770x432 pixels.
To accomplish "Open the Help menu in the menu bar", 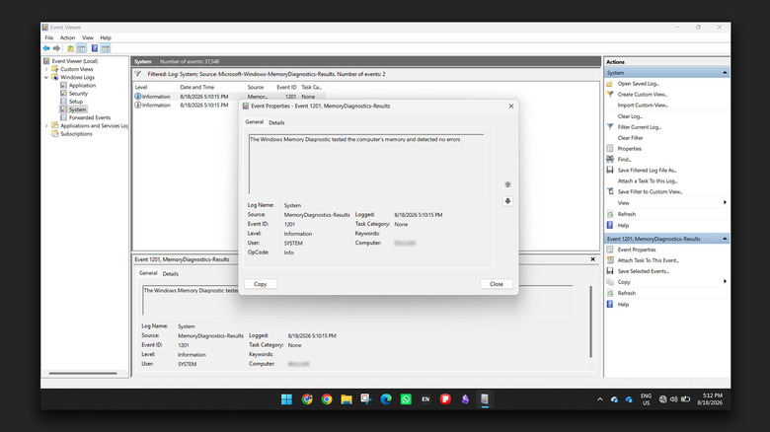I will point(106,37).
